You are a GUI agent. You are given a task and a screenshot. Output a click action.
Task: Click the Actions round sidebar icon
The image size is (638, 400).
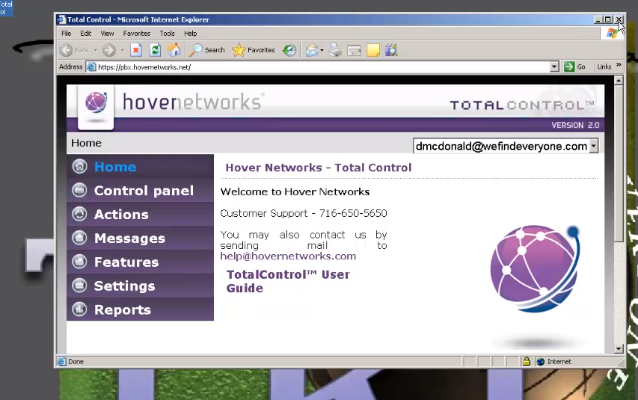pyautogui.click(x=79, y=214)
